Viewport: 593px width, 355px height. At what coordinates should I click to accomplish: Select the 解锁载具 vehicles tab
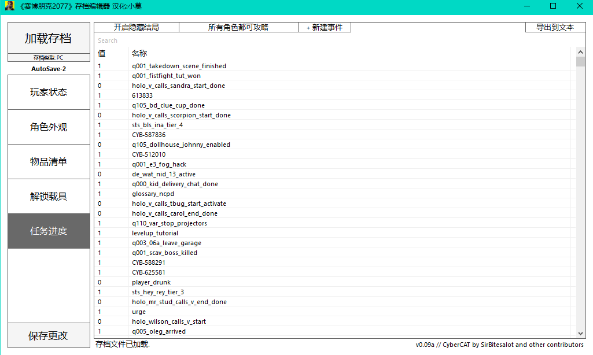pos(49,196)
